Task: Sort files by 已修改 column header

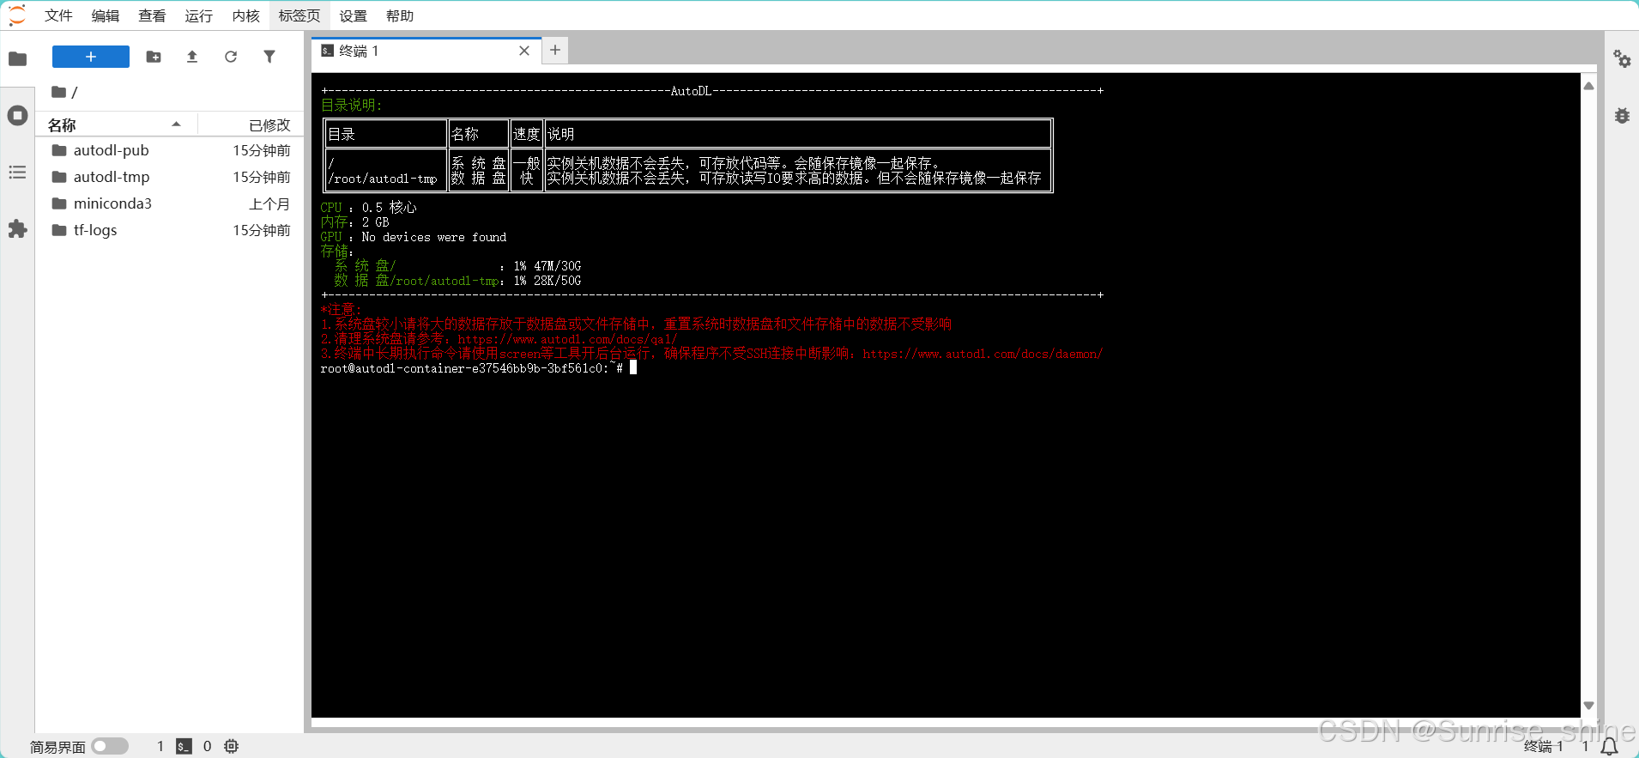Action: pyautogui.click(x=249, y=124)
